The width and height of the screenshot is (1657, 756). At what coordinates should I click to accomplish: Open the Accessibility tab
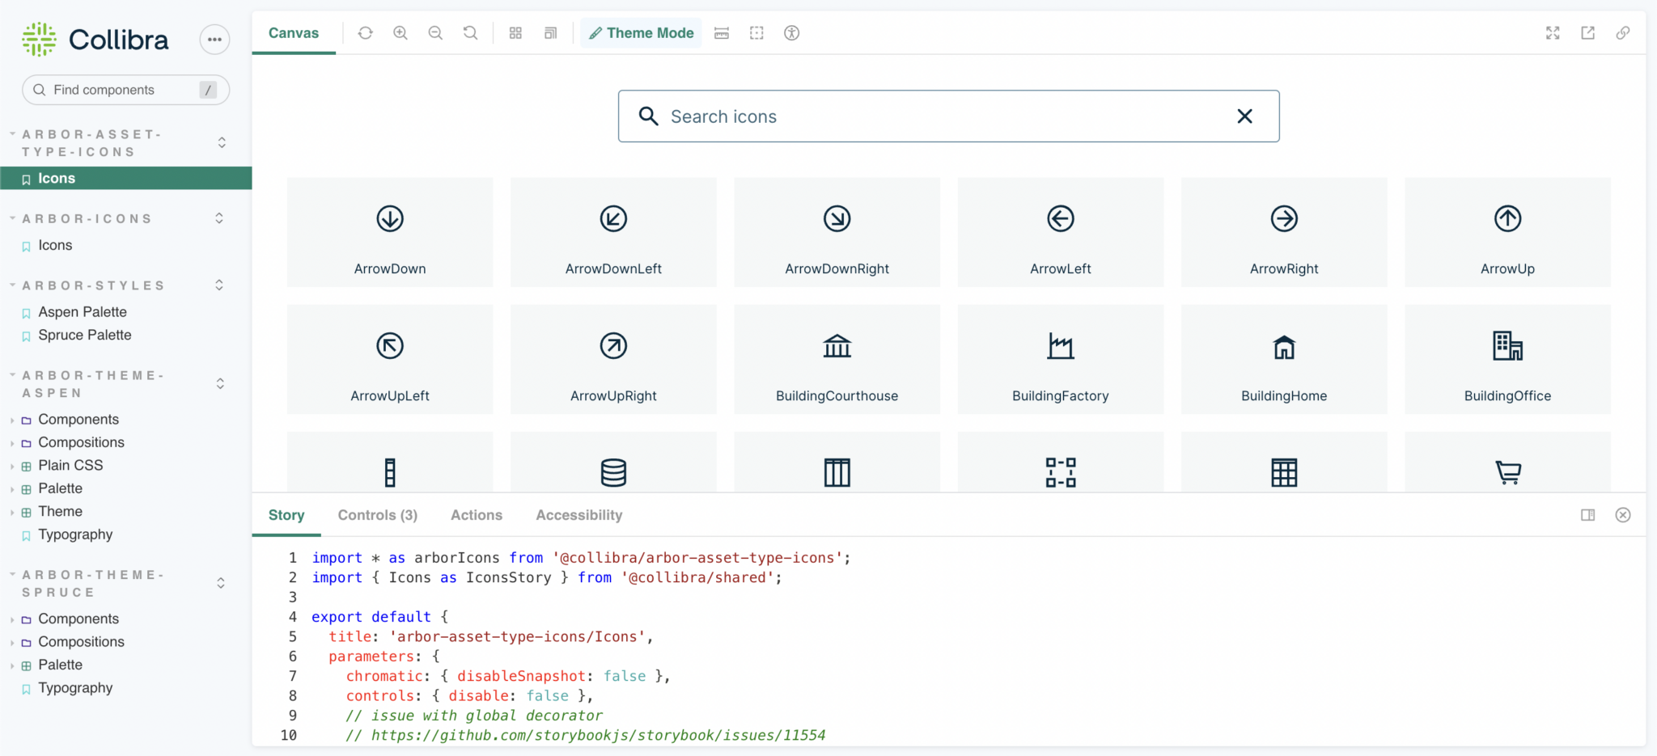pos(578,515)
